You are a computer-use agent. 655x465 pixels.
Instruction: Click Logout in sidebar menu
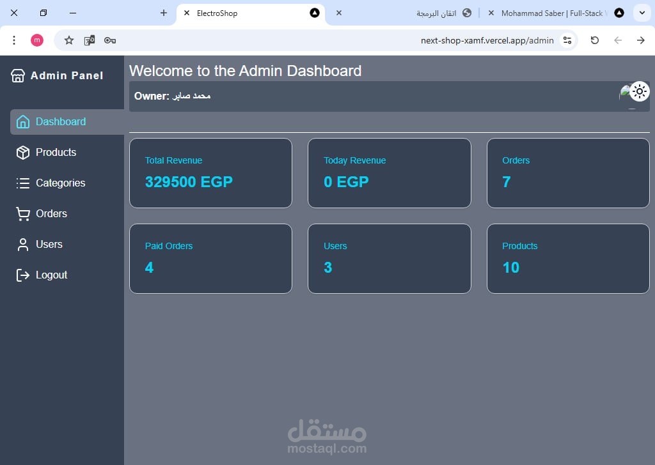67,275
